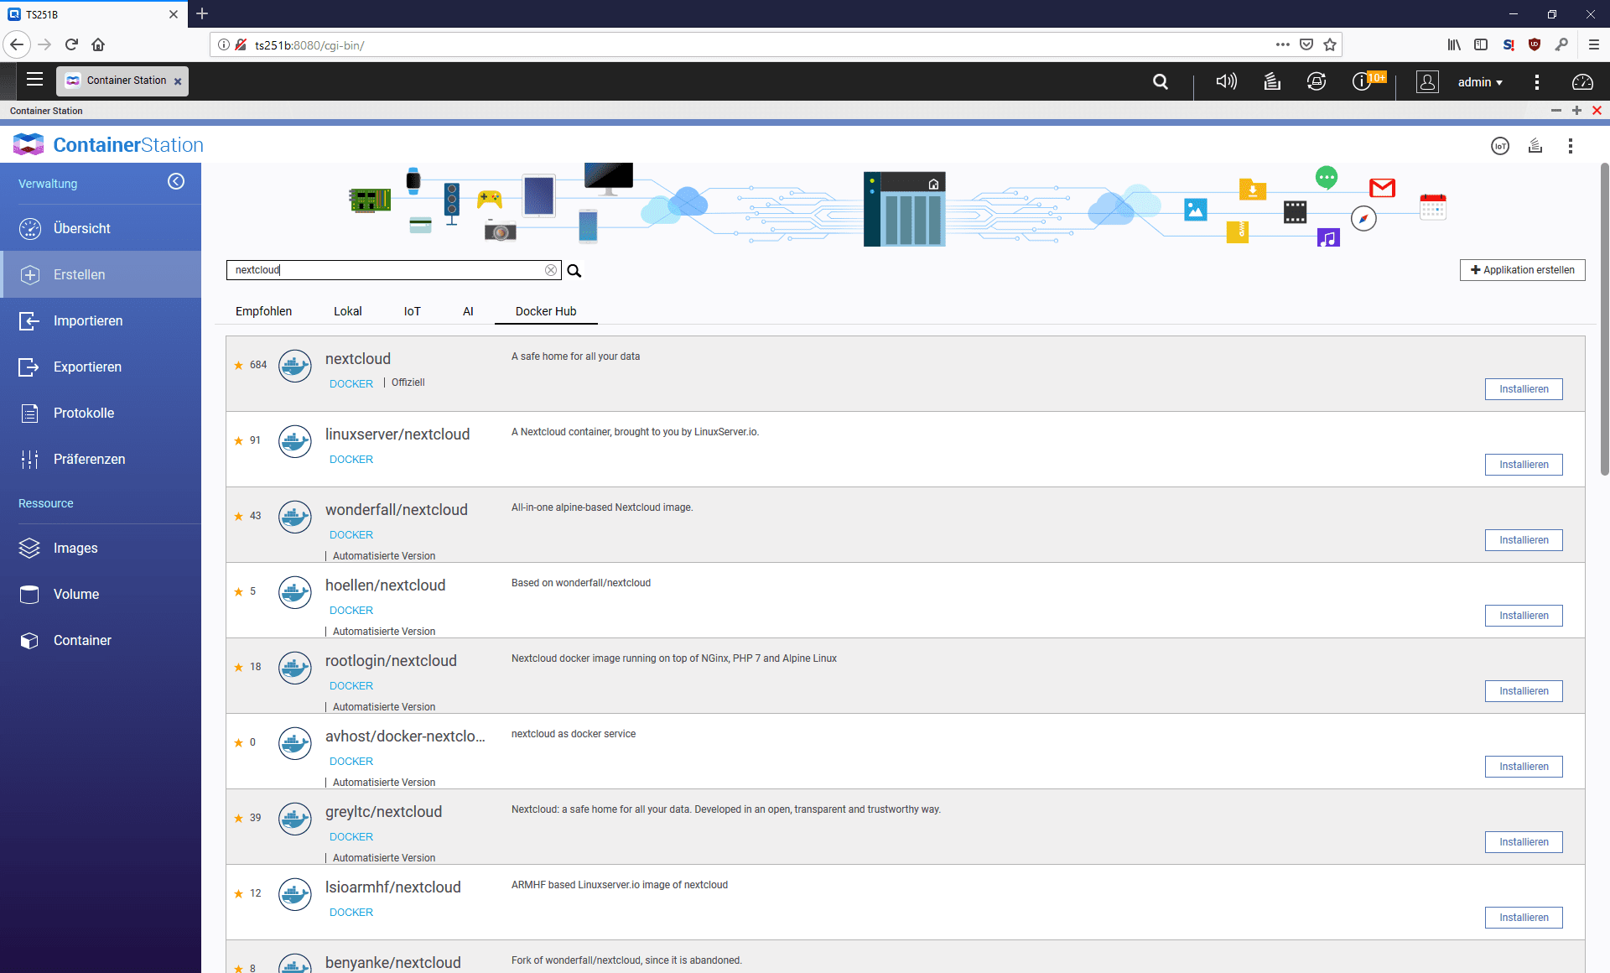
Task: Click the vertical scrollbar of results list
Action: [x=1604, y=319]
